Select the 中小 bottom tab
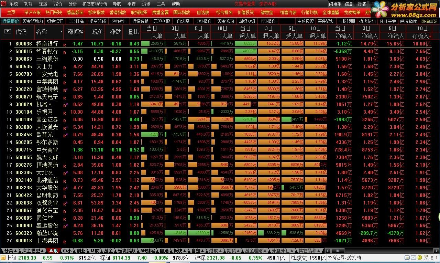Viewport: 440px width, 263px height. pyautogui.click(x=67, y=251)
